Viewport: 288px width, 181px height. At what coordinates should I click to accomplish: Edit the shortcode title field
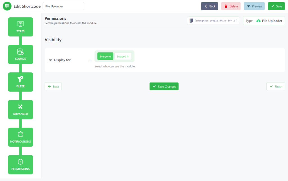(63, 6)
